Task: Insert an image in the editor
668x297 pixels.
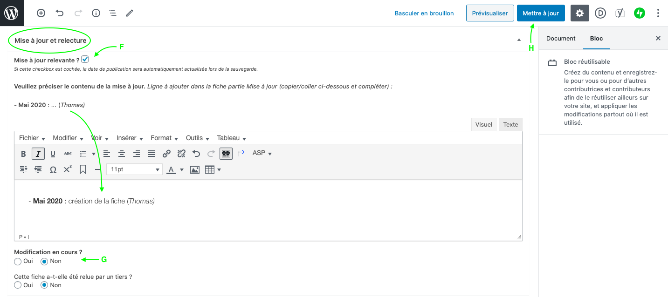Action: (195, 170)
